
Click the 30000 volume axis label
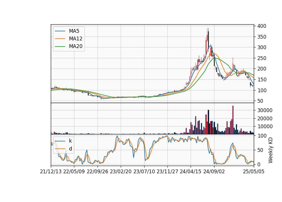(x=265, y=110)
